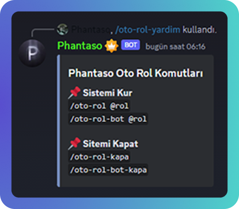Click the /oto-rol-bot @rol code block
239x209 pixels.
click(x=108, y=119)
